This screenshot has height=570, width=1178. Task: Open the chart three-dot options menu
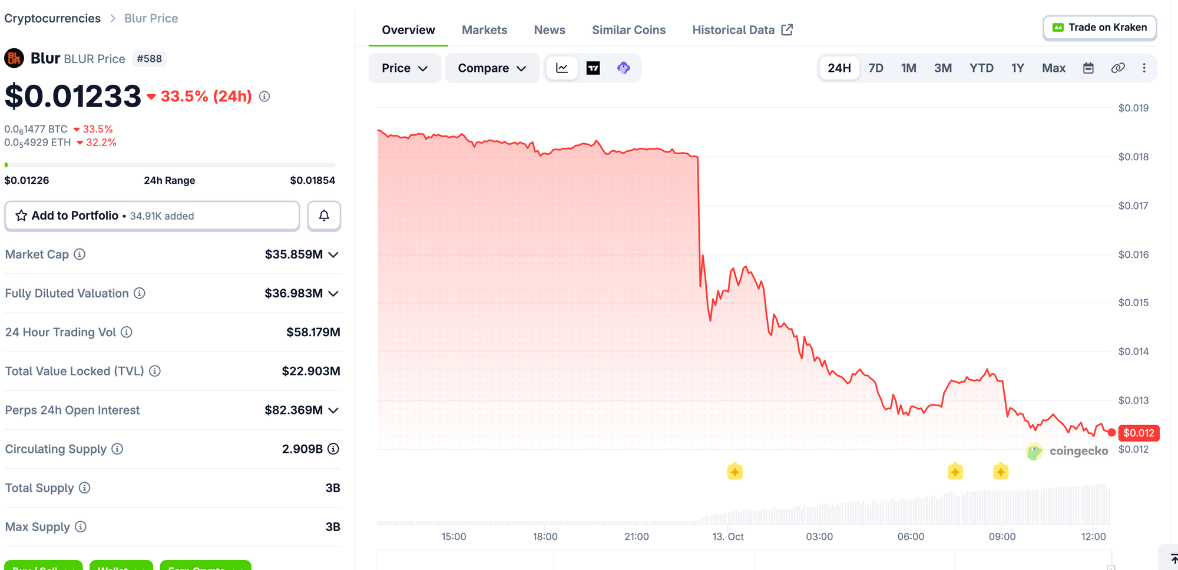point(1144,68)
